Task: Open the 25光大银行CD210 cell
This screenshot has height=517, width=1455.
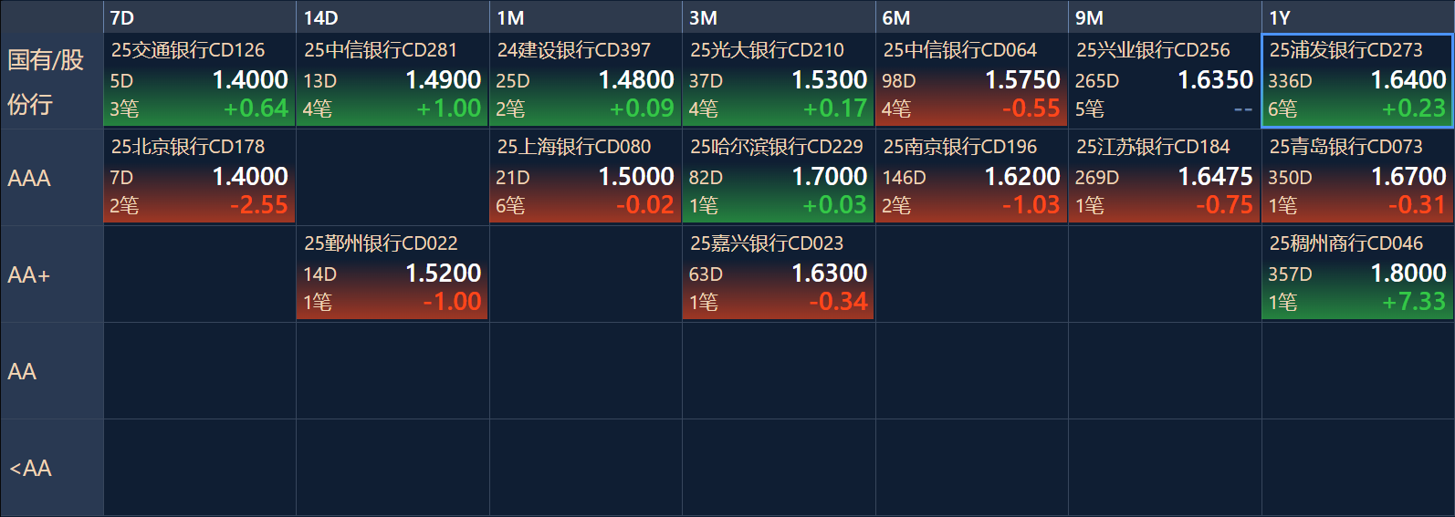Action: 779,80
